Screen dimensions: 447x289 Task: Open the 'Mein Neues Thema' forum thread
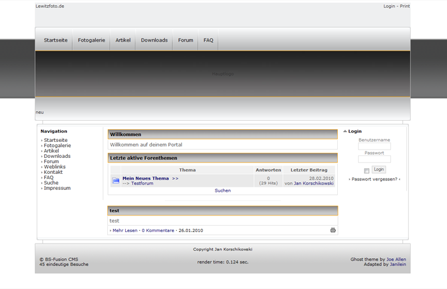point(146,178)
